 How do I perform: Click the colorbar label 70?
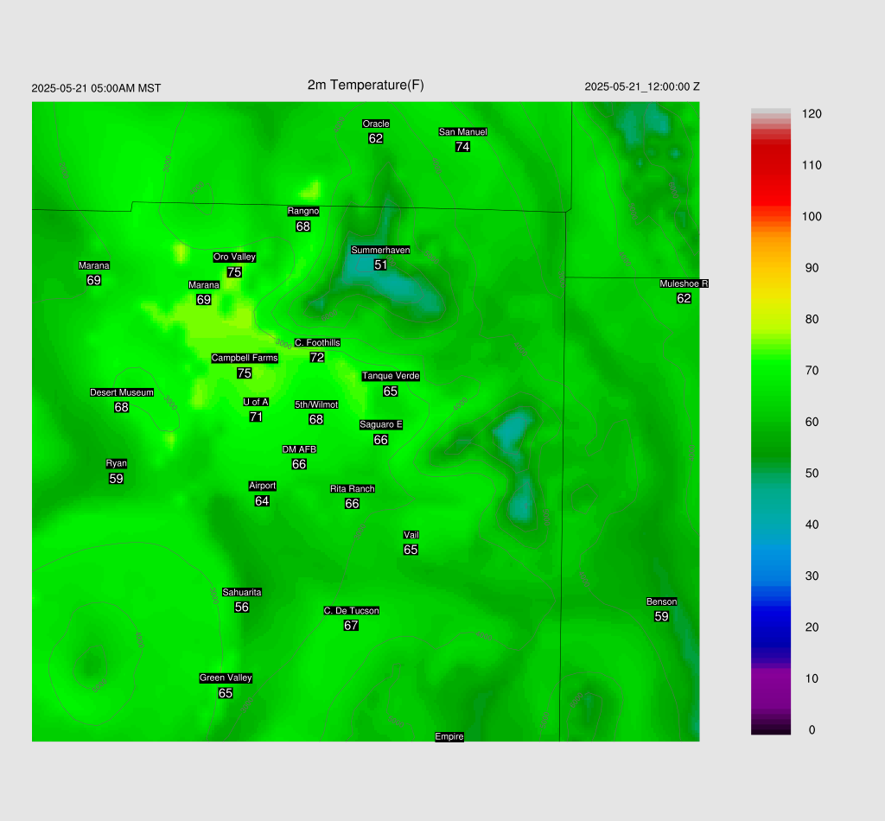tap(812, 371)
